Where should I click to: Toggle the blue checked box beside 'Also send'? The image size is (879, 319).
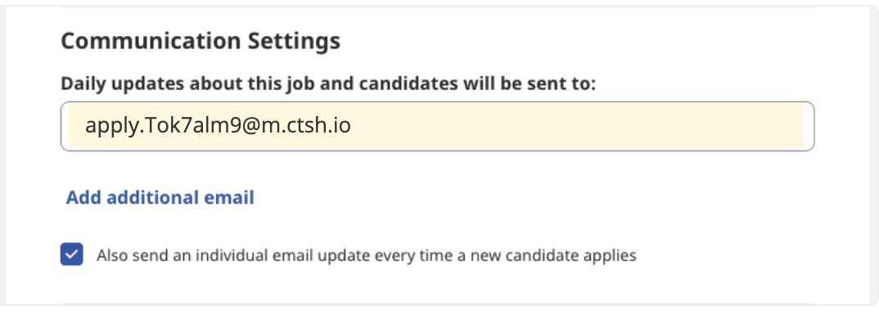point(72,254)
